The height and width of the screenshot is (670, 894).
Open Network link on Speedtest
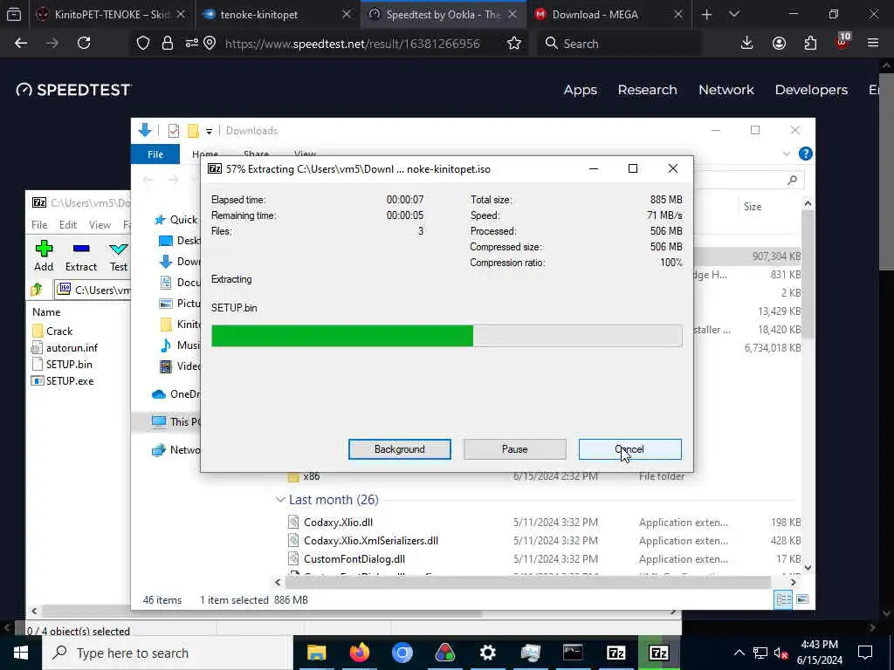(726, 90)
